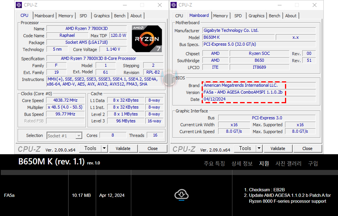Click Tools button in right CPU-Z window

coord(245,148)
